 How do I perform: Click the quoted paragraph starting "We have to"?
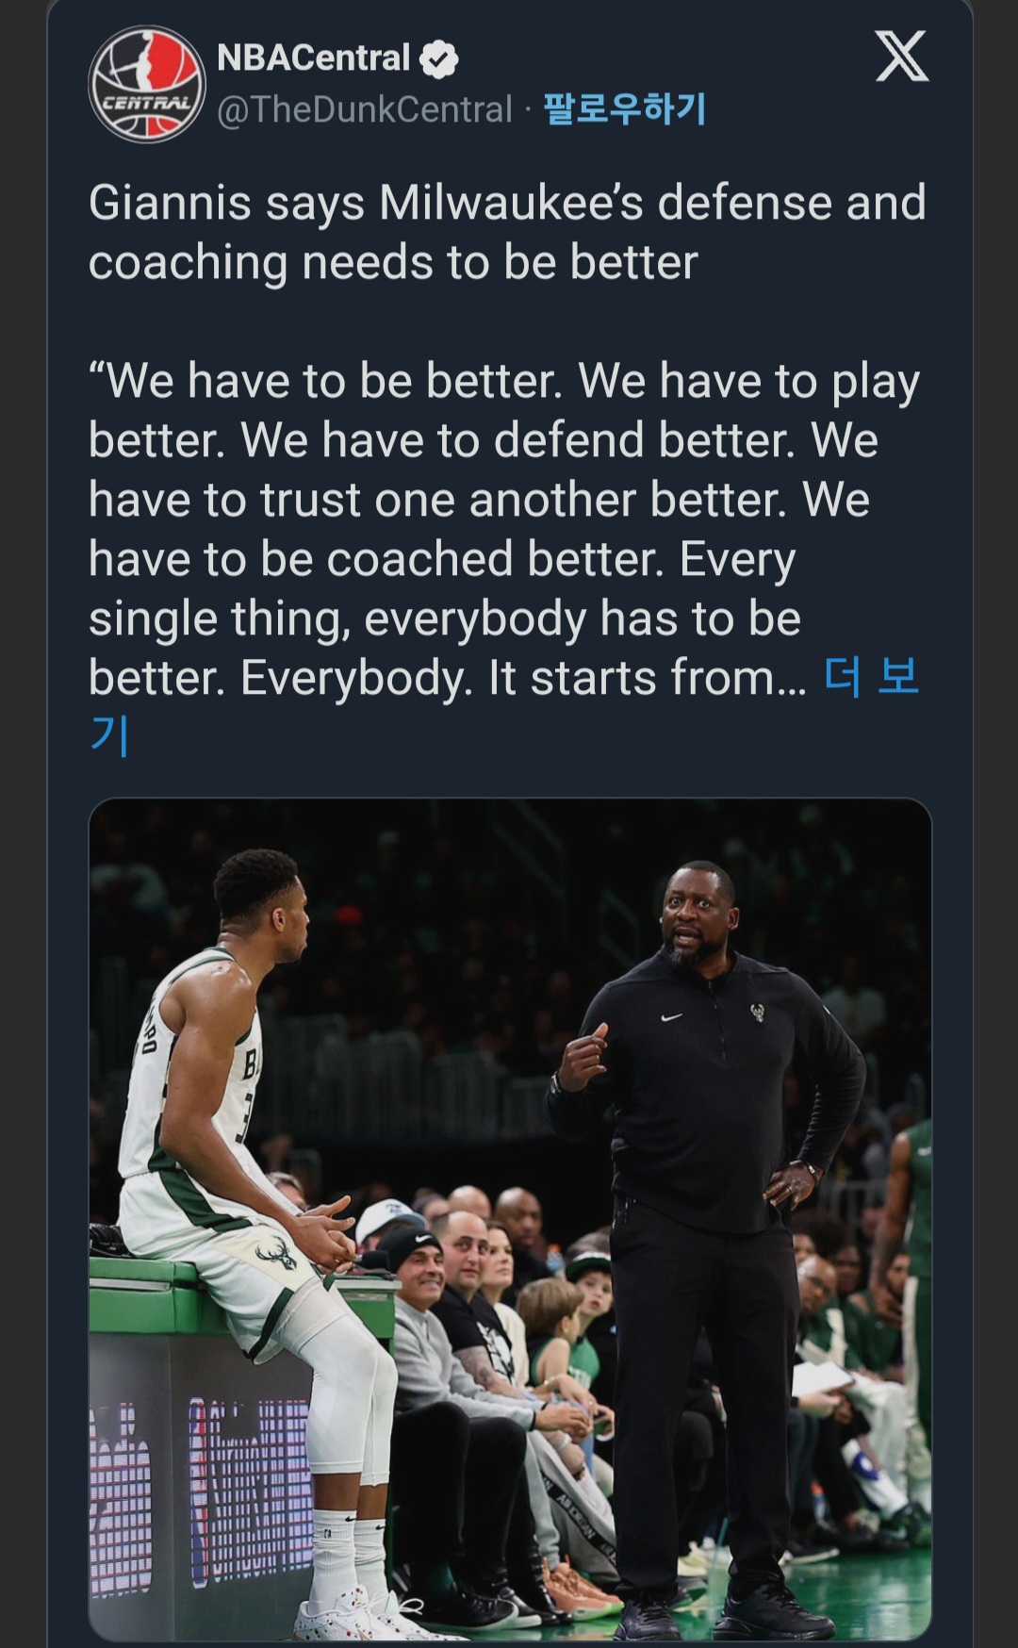click(x=504, y=530)
